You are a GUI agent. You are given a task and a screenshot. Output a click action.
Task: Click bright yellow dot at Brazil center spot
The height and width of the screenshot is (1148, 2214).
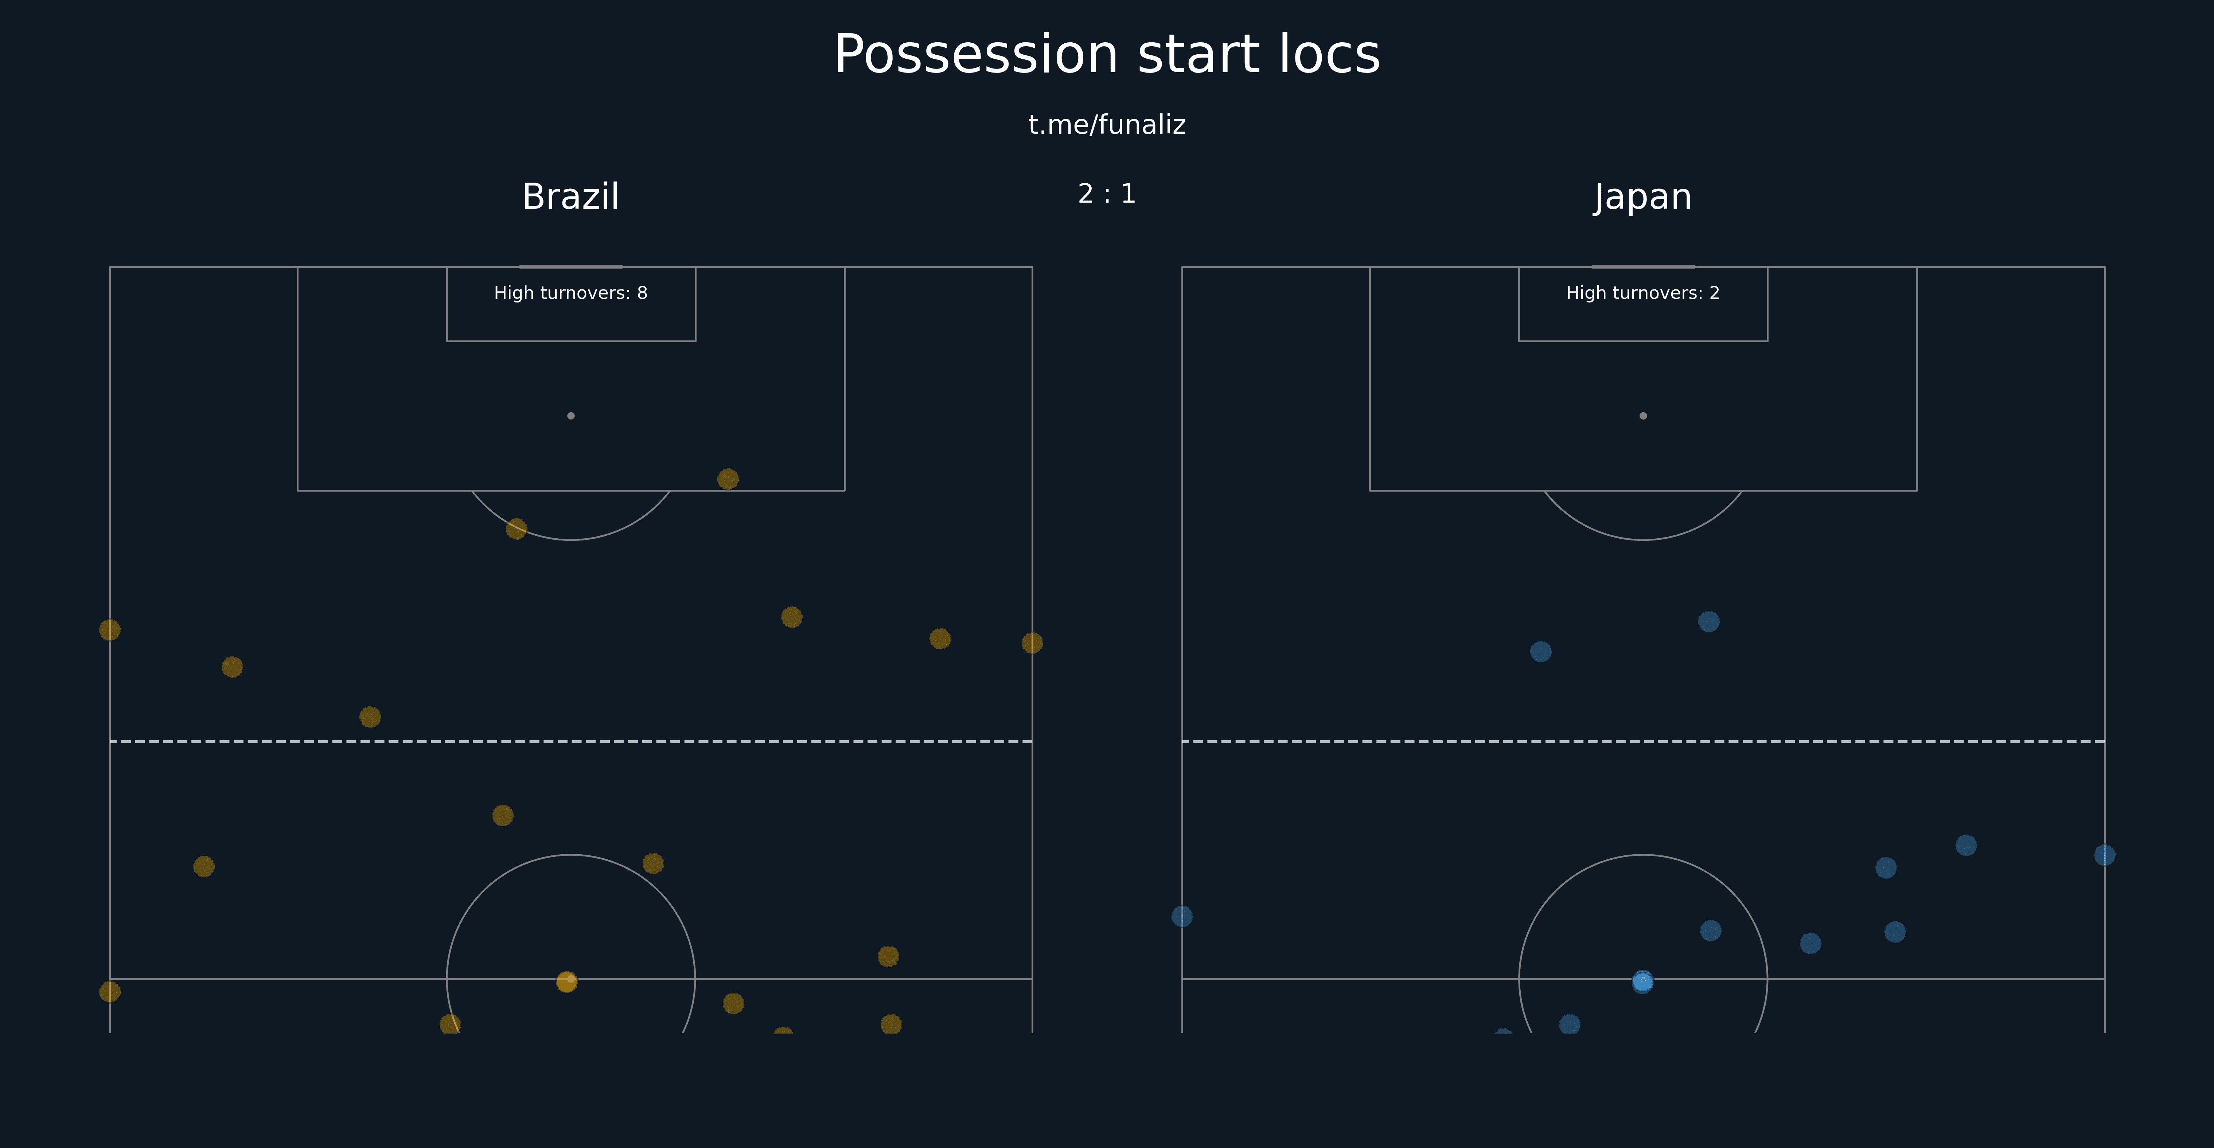[x=566, y=981]
